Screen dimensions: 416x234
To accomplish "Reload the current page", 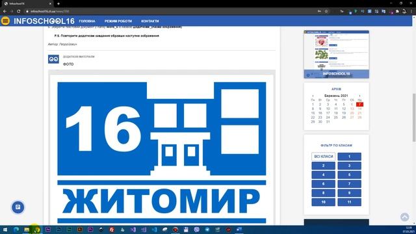I will [19, 12].
